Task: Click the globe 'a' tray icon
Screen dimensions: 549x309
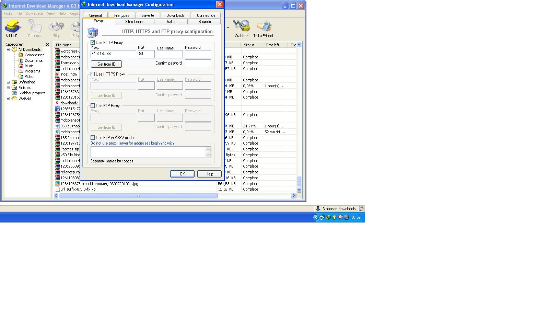Action: 347,217
